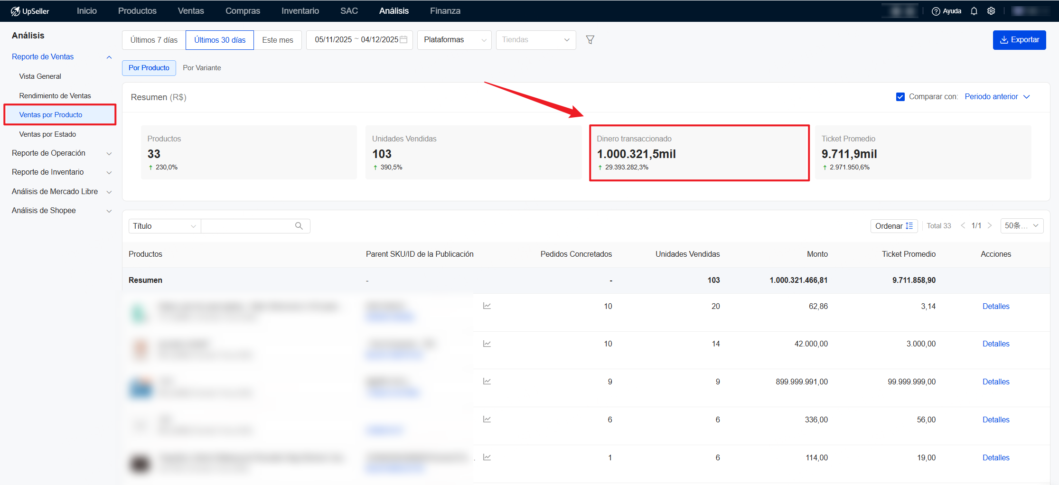Open trend chart icon for the 42.000,00 row

[x=487, y=344]
